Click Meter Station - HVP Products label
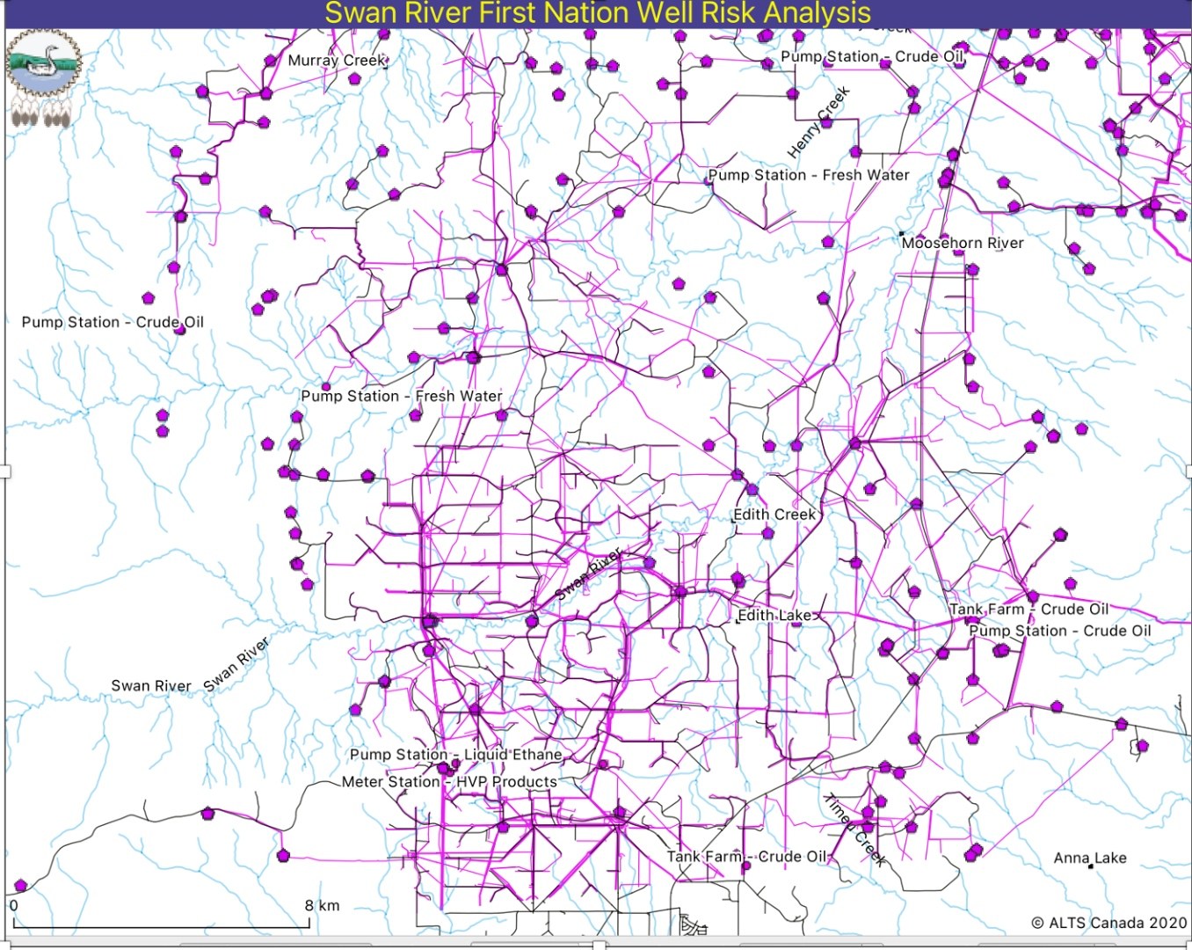Viewport: 1192px width, 950px height. coord(449,781)
